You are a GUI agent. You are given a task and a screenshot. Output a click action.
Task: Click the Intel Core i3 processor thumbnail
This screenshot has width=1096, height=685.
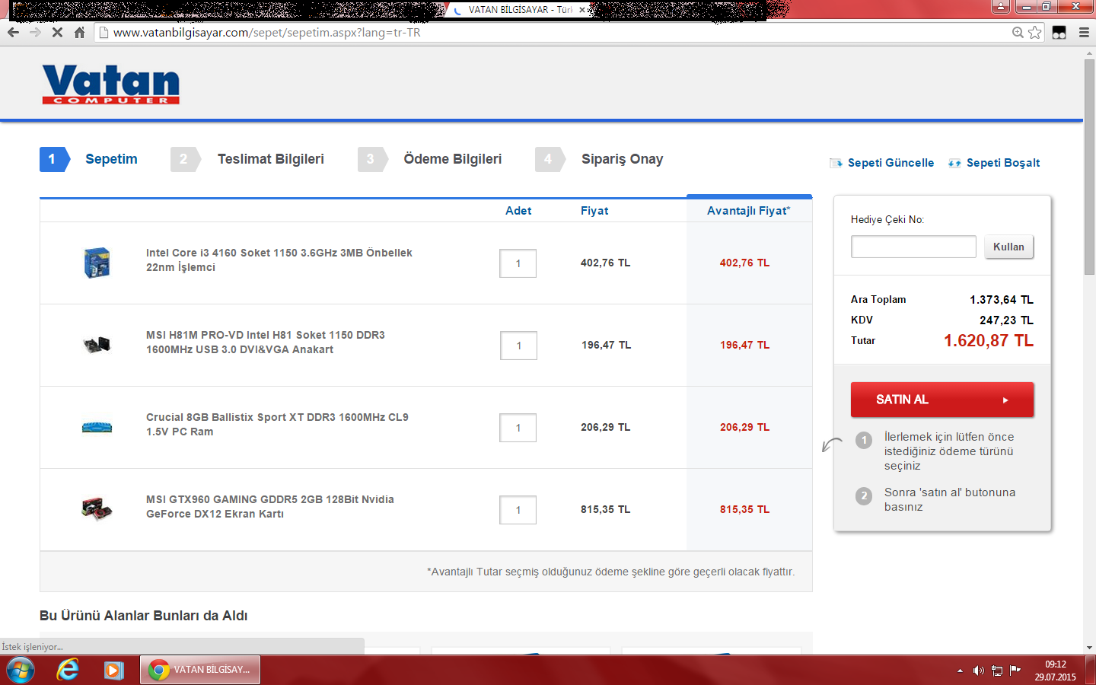[97, 263]
